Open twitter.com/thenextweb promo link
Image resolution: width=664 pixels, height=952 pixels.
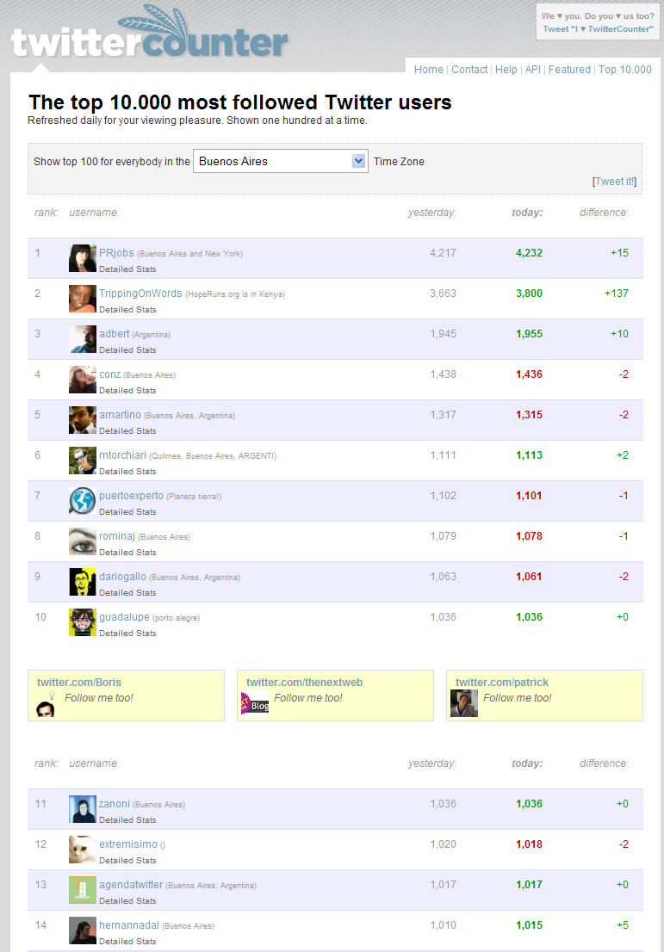pyautogui.click(x=304, y=683)
